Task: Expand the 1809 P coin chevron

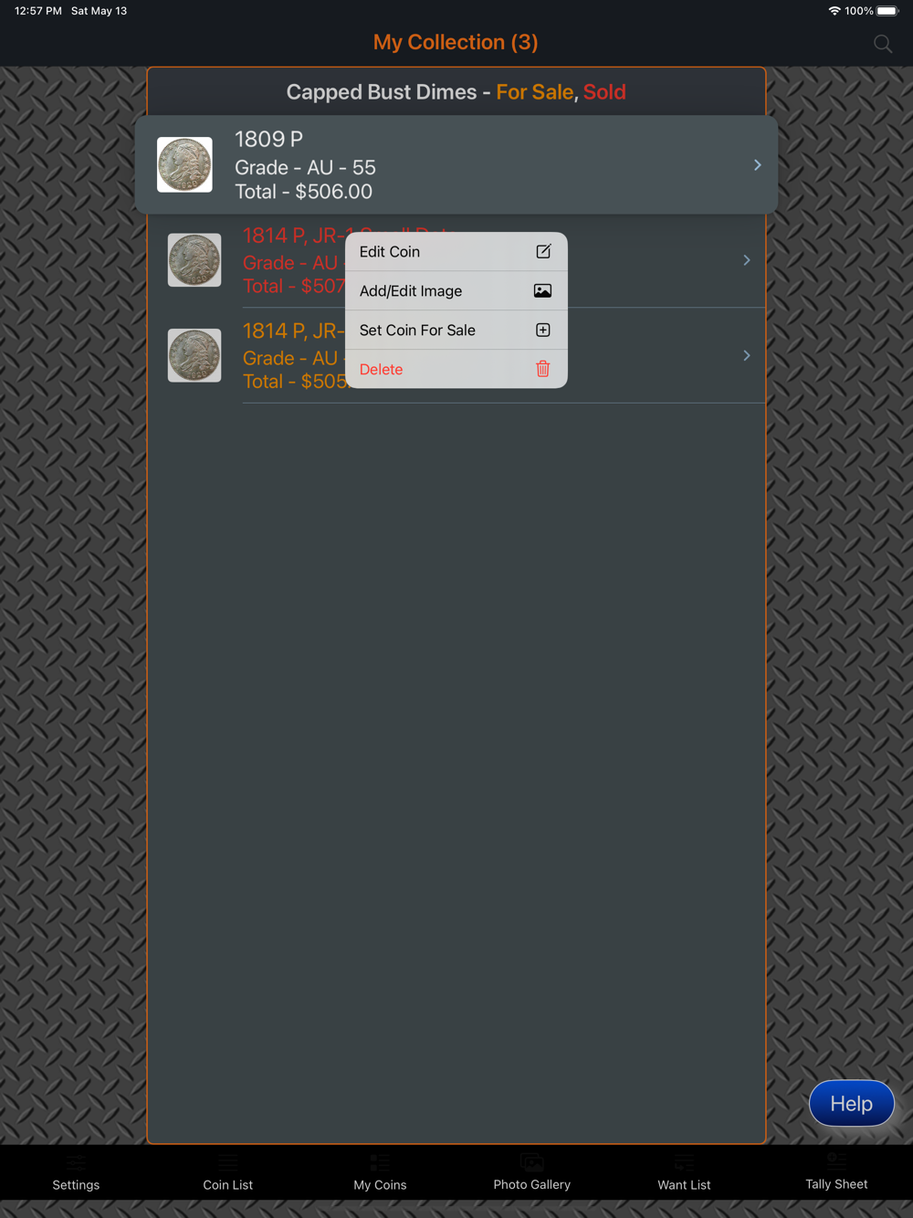Action: pyautogui.click(x=757, y=165)
